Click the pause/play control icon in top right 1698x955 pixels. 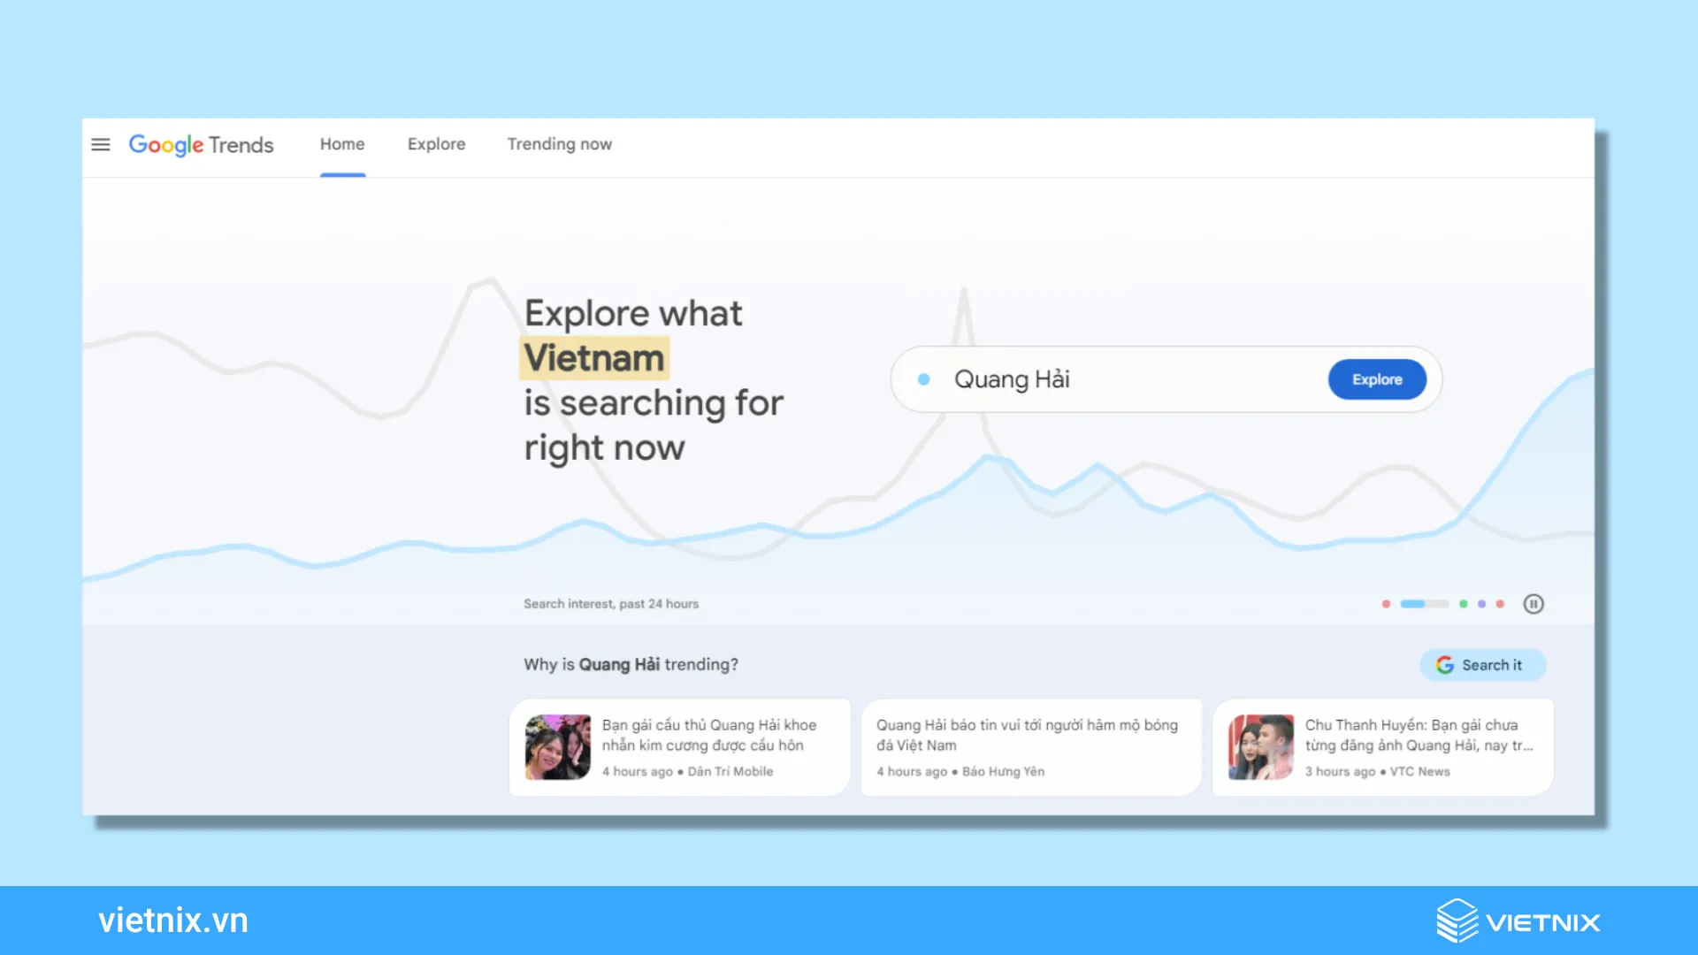click(x=1534, y=604)
